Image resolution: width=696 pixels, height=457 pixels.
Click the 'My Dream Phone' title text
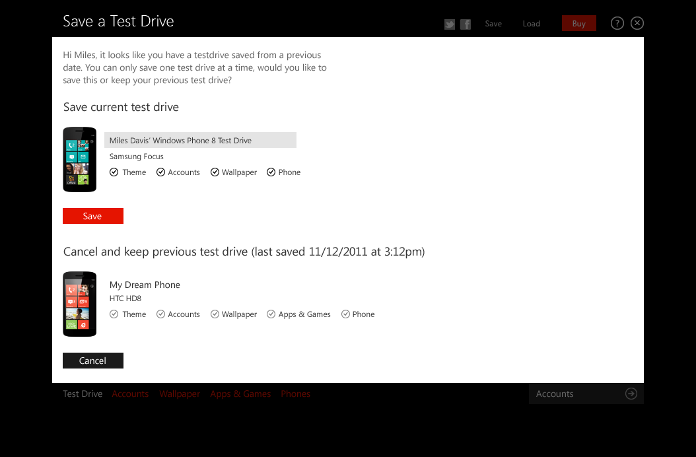[145, 285]
